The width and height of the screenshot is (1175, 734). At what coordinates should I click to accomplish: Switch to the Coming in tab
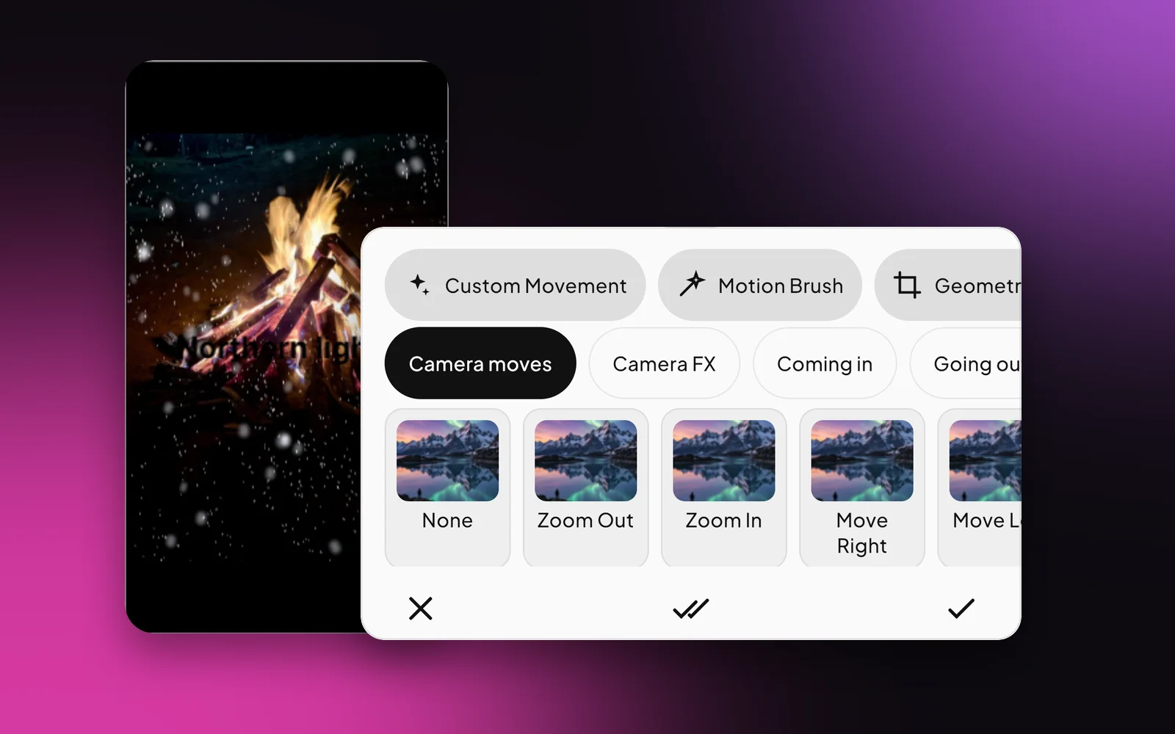point(825,363)
